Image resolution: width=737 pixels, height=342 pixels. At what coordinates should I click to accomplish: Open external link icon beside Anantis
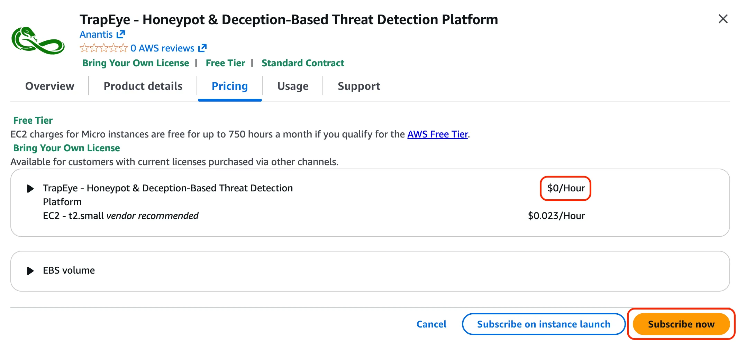pyautogui.click(x=120, y=34)
